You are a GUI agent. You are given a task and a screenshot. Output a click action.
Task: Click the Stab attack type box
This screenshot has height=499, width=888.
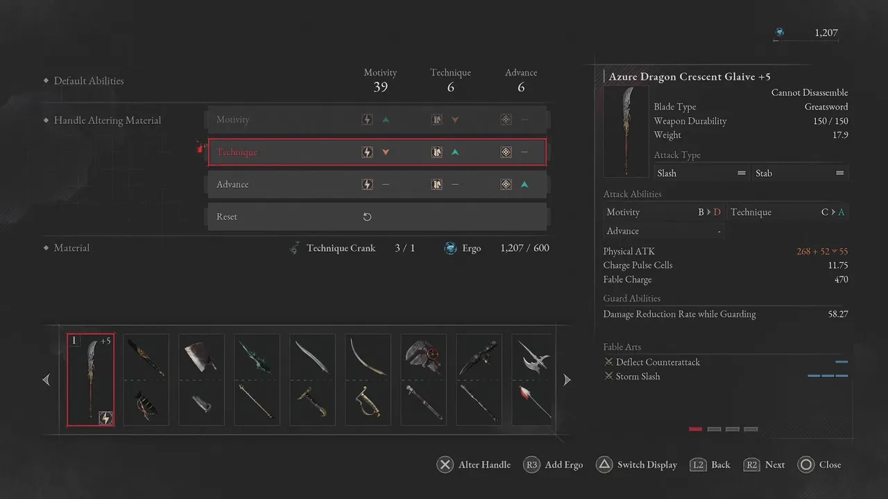(x=800, y=173)
